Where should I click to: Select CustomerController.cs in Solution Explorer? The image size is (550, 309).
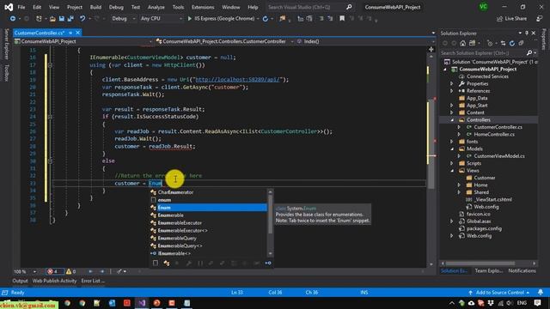tap(498, 127)
